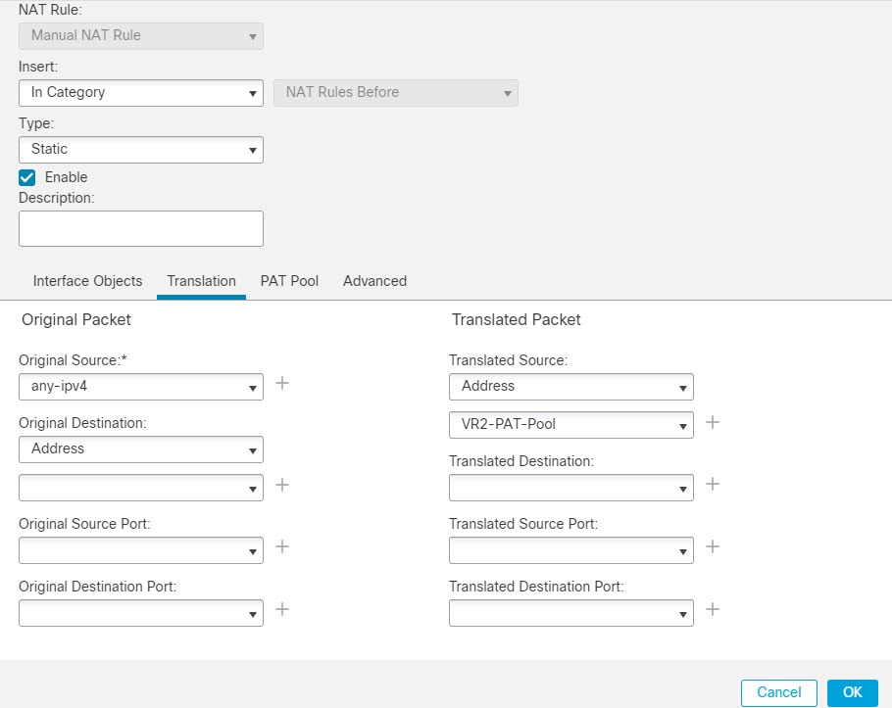Cancel the NAT rule dialog
Screen dimensions: 892x708
click(779, 692)
